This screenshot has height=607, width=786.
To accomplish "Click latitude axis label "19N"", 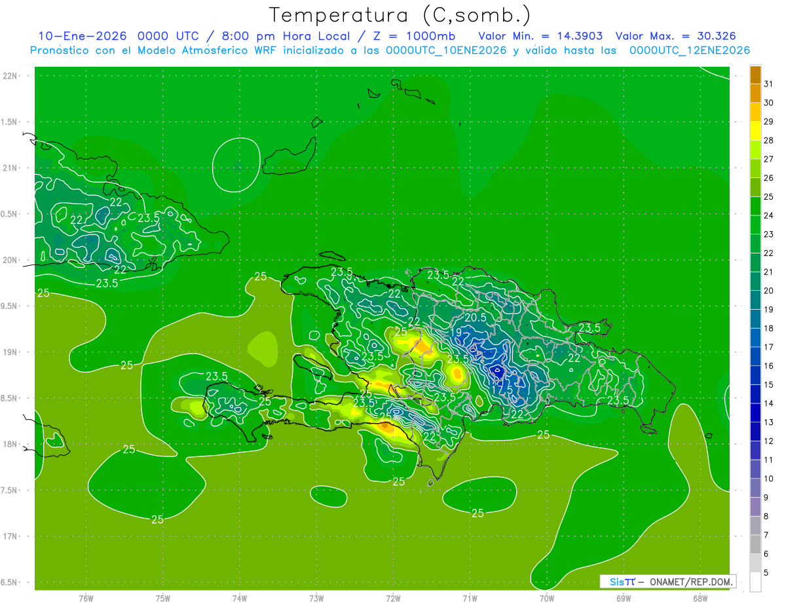I will click(10, 352).
